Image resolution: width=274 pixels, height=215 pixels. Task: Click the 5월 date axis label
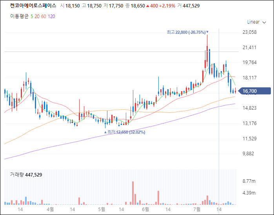(102, 209)
